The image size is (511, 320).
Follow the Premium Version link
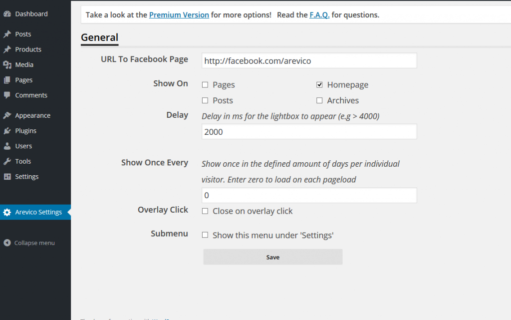pyautogui.click(x=179, y=15)
